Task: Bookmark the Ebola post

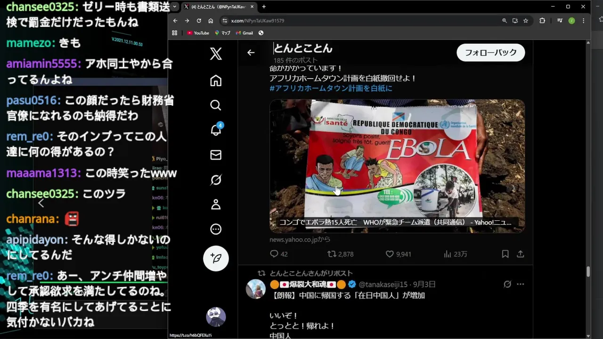Action: (505, 254)
